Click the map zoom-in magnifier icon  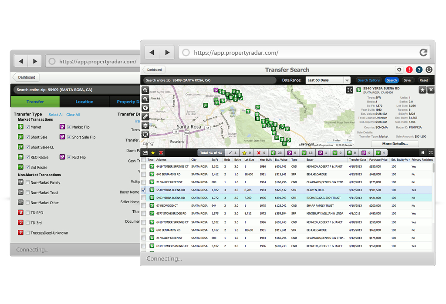(x=145, y=90)
